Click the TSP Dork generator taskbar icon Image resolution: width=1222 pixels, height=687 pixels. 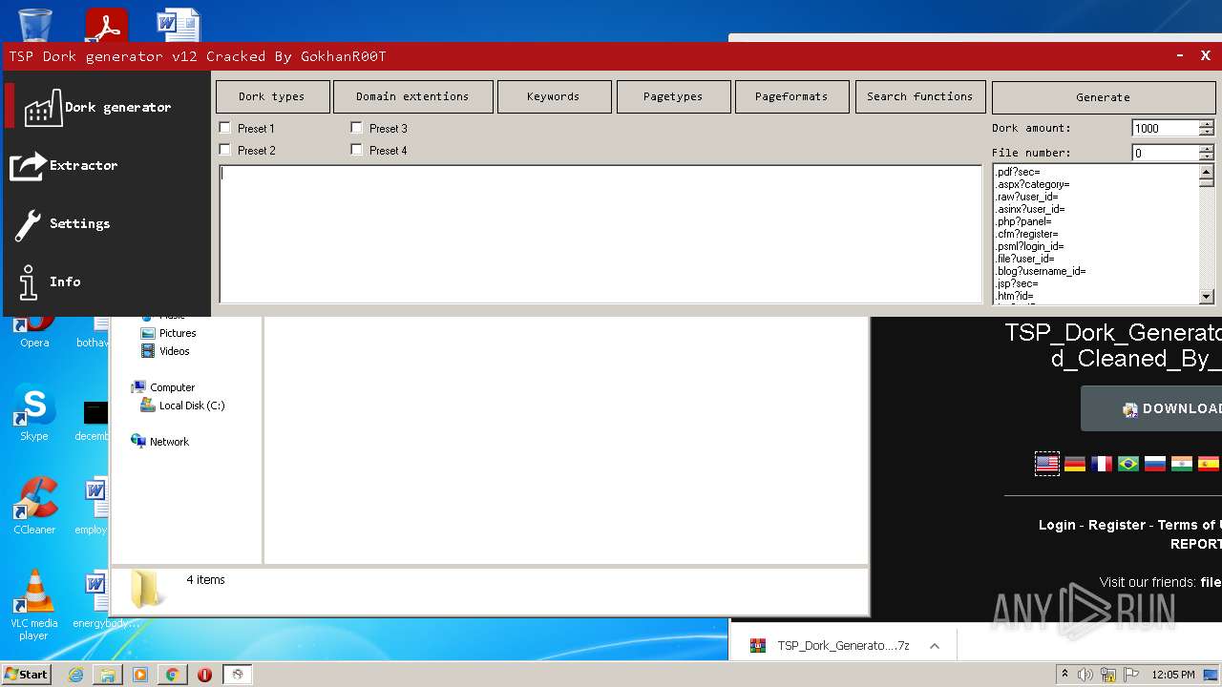pyautogui.click(x=238, y=675)
